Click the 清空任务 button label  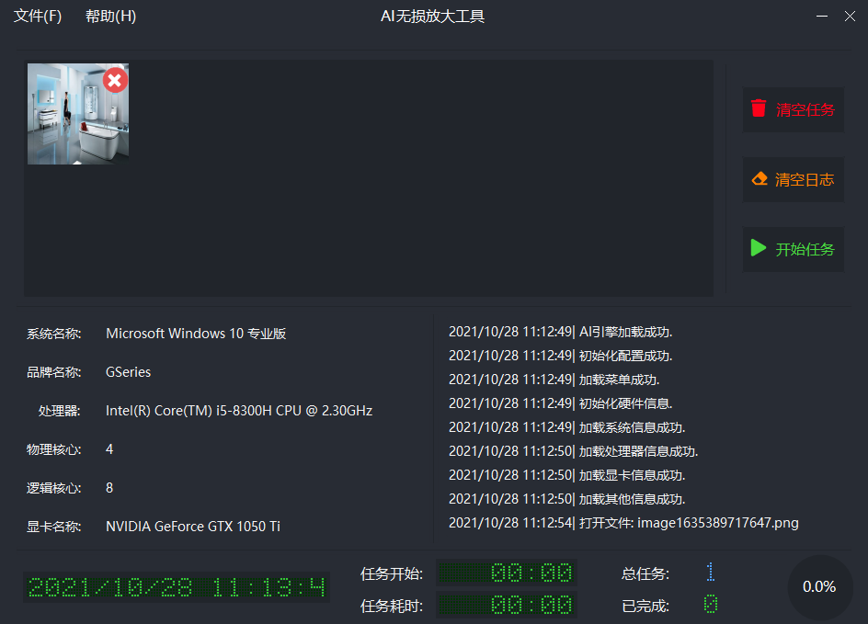805,109
